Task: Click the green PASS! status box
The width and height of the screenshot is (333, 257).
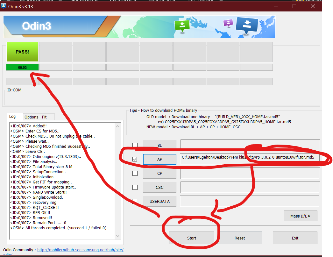Action: pyautogui.click(x=22, y=52)
